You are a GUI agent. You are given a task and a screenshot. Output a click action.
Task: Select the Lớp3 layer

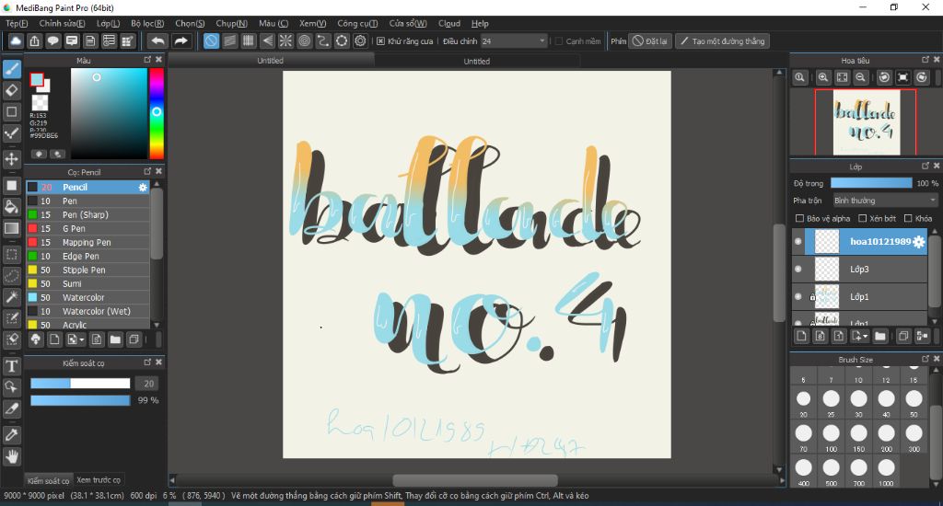859,270
